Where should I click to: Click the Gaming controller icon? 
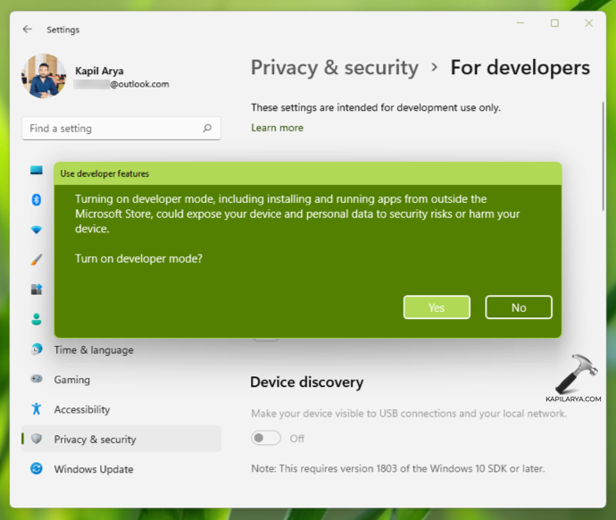coord(37,380)
